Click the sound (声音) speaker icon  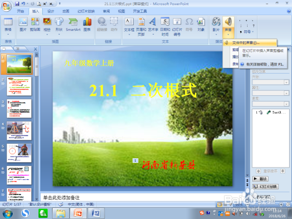(x=228, y=22)
